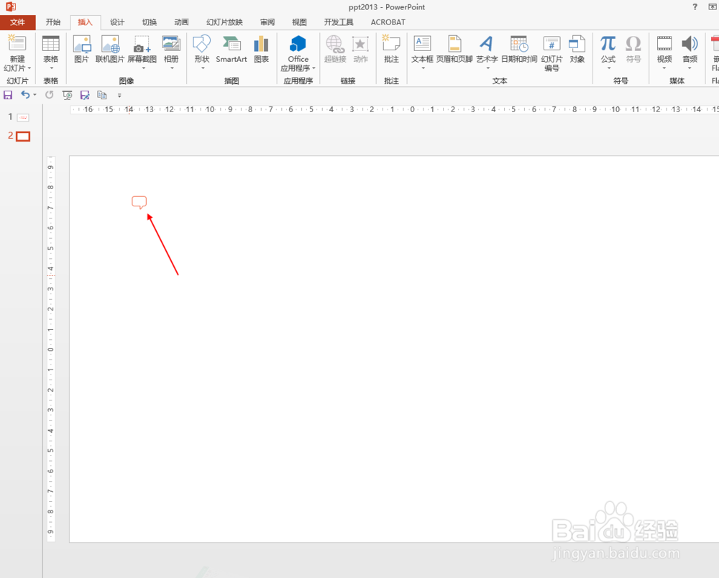This screenshot has width=719, height=578.
Task: Open the File (文件) tab
Action: pyautogui.click(x=17, y=22)
